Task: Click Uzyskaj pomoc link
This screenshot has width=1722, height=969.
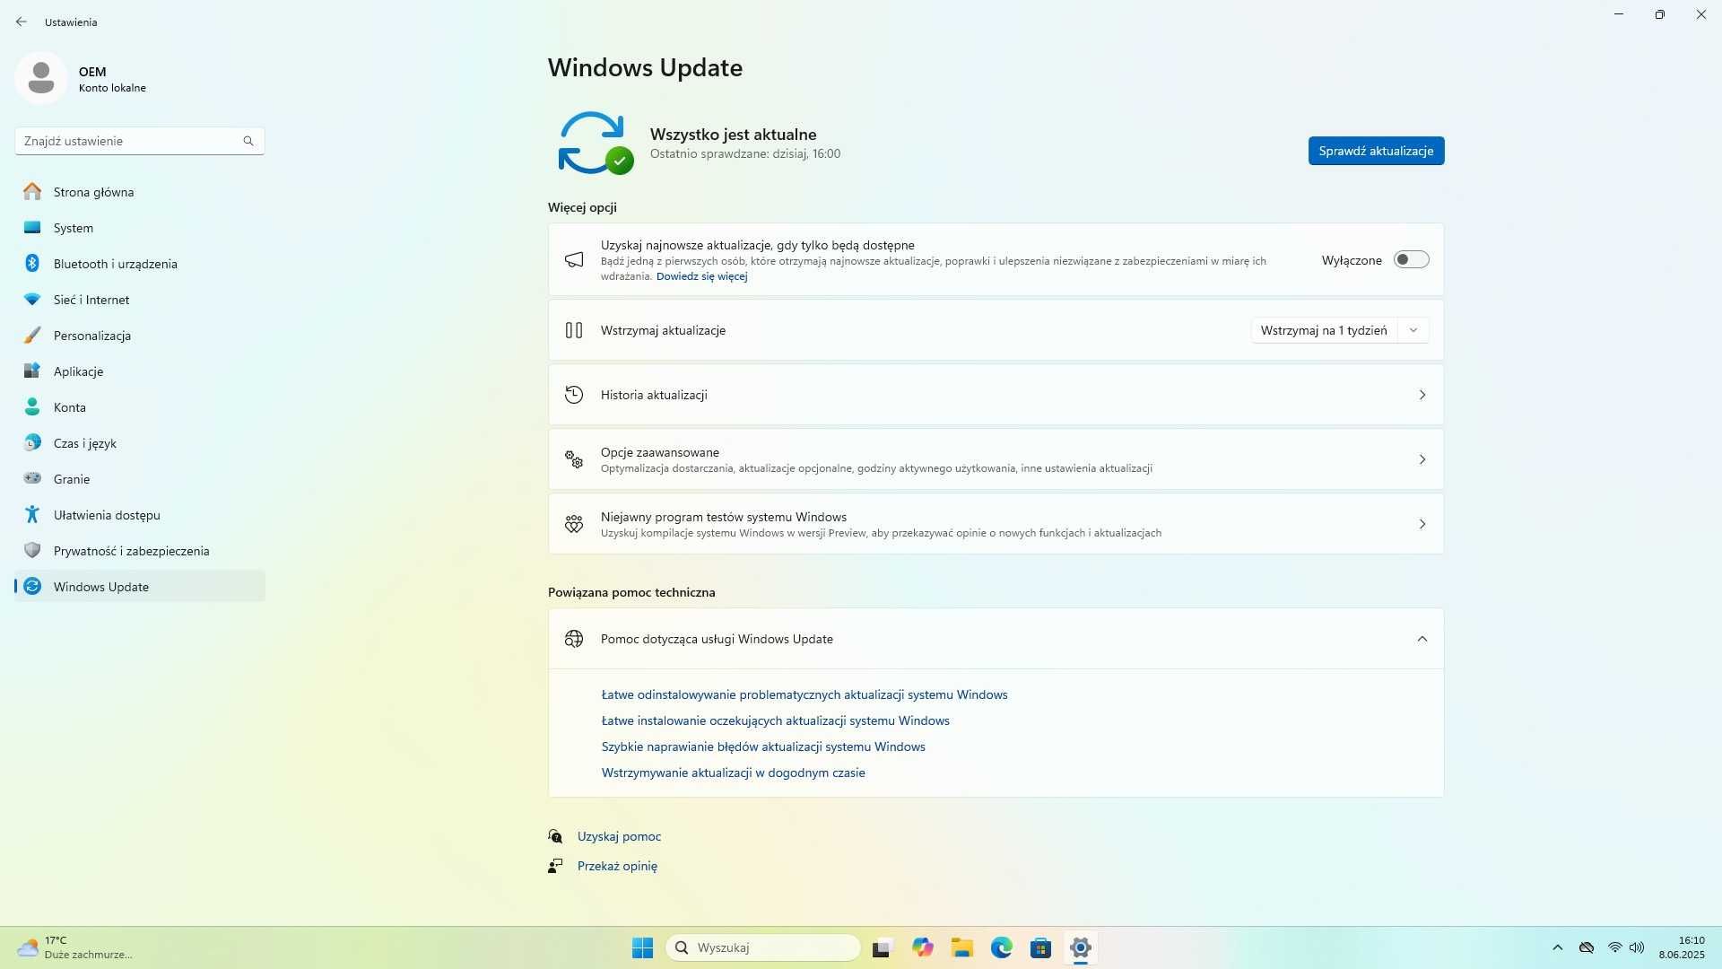Action: click(x=619, y=836)
